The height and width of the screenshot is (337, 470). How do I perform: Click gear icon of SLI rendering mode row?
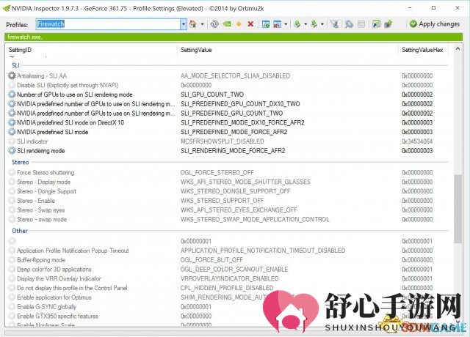[x=12, y=151]
